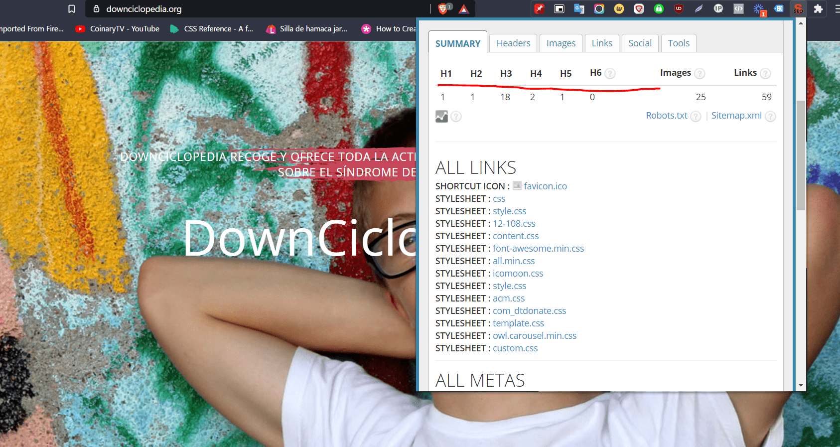The height and width of the screenshot is (447, 840).
Task: Open the green padlock extension
Action: tap(659, 8)
